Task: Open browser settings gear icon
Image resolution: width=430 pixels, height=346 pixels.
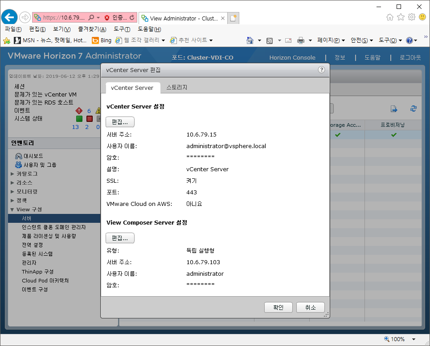Action: [x=412, y=17]
